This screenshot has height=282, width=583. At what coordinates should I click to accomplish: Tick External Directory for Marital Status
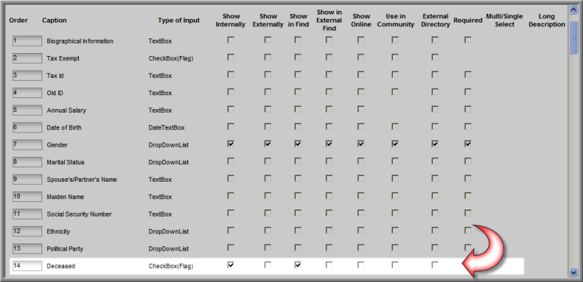pos(435,161)
